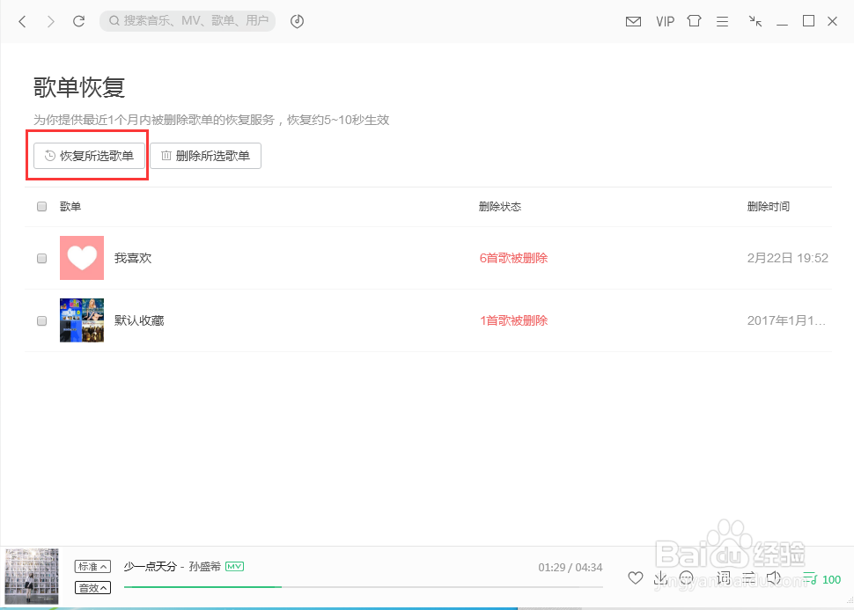Open the 标准 audio quality dropdown
The image size is (854, 610).
pos(92,567)
